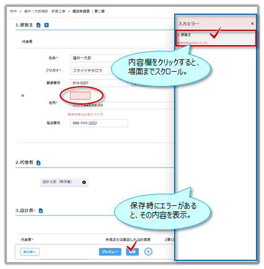The image size is (264, 269).
Task: Click the drag handle dot beside address row
Action: 23,95
